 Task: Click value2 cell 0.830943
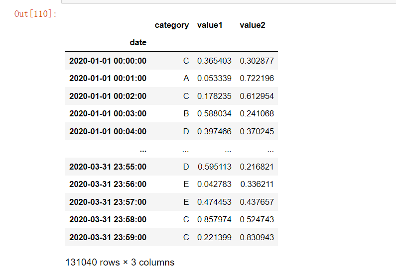click(x=257, y=237)
